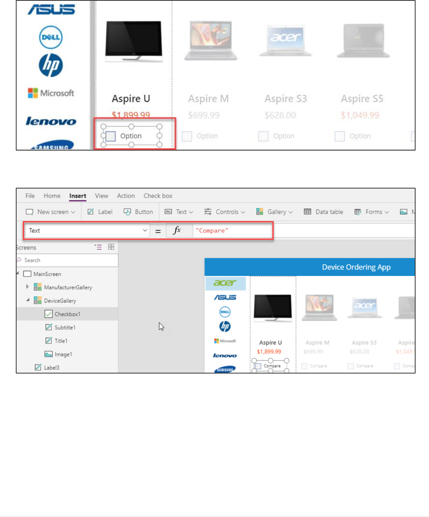This screenshot has width=429, height=517.
Task: Switch Screens panel to tree list view
Action: click(98, 247)
